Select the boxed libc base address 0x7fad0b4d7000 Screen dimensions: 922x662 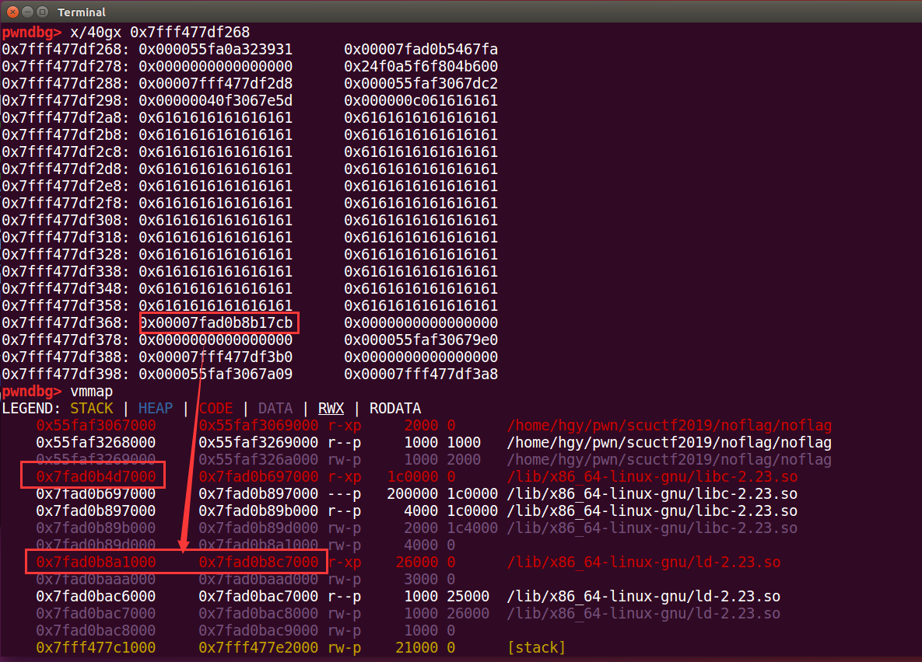point(96,476)
